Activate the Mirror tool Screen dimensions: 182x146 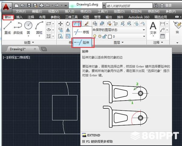click(68, 30)
